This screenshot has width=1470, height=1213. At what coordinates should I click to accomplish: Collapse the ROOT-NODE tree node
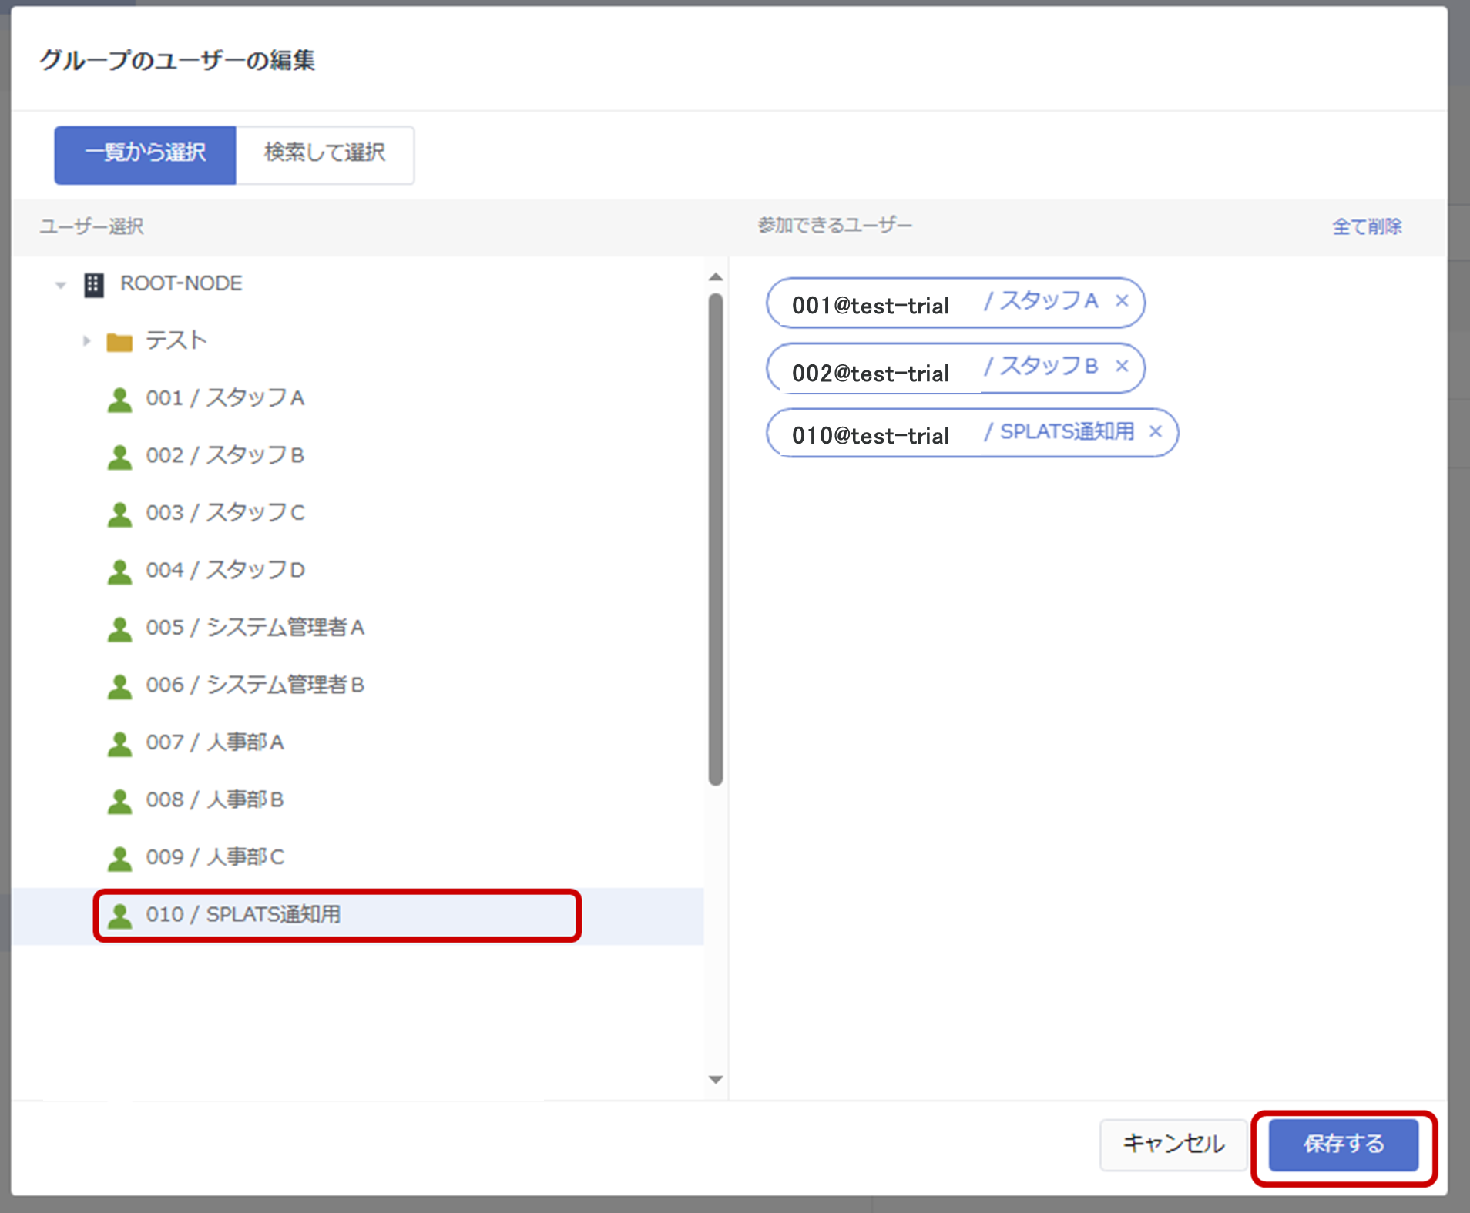point(61,286)
